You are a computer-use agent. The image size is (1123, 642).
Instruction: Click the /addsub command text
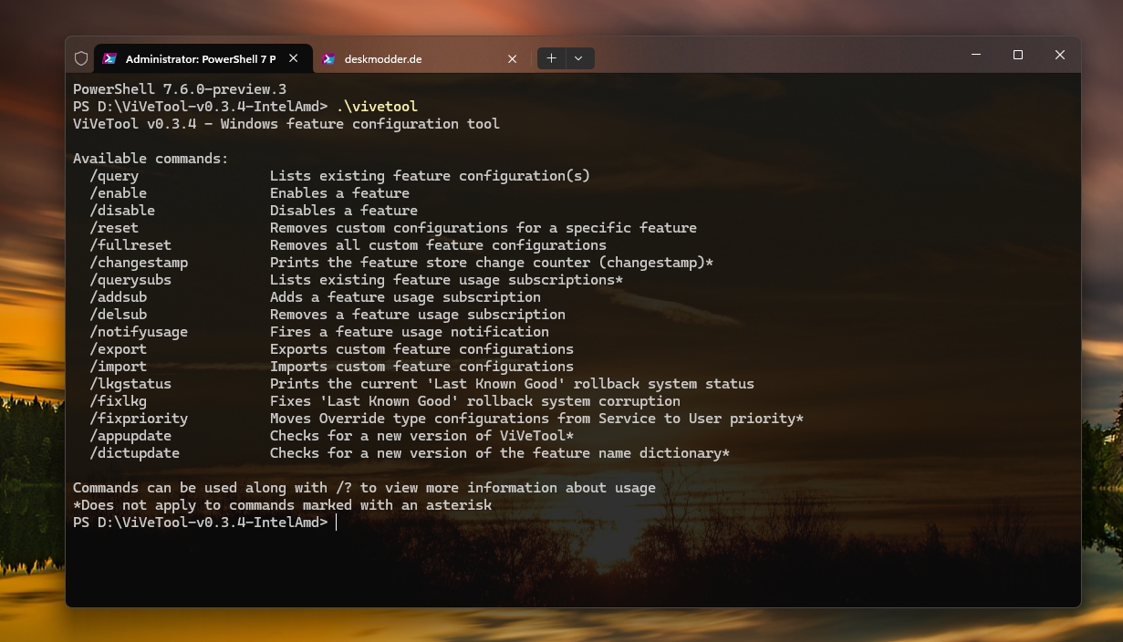118,297
